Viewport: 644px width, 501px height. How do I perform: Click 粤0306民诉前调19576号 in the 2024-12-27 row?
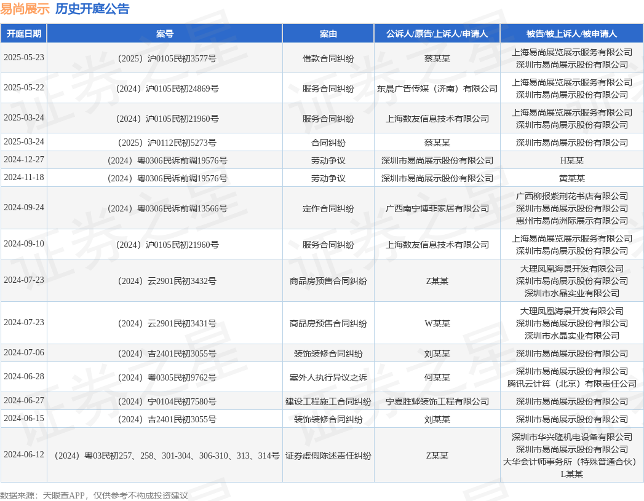[x=165, y=160]
